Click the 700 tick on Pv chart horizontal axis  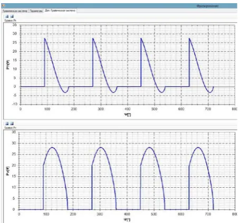[x=208, y=214]
